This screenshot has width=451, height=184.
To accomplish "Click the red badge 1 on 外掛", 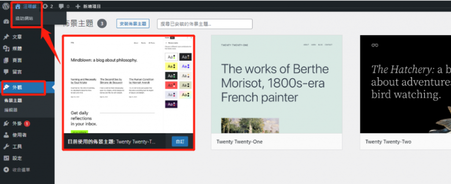I will 27,124.
